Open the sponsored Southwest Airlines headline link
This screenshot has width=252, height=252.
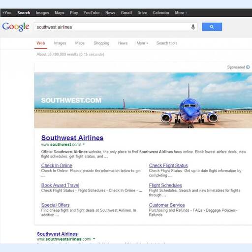pyautogui.click(x=72, y=138)
